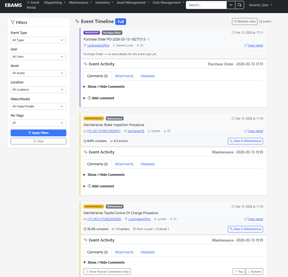
Task: Click the list icon beside 0/2 actions
Action: click(111, 141)
